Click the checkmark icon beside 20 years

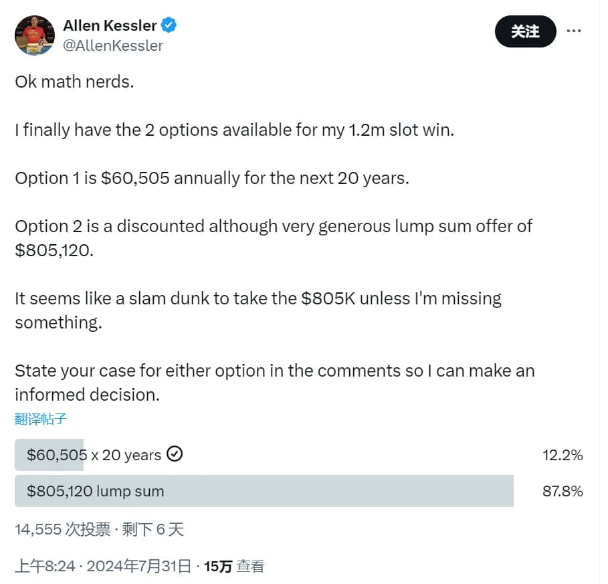point(175,455)
